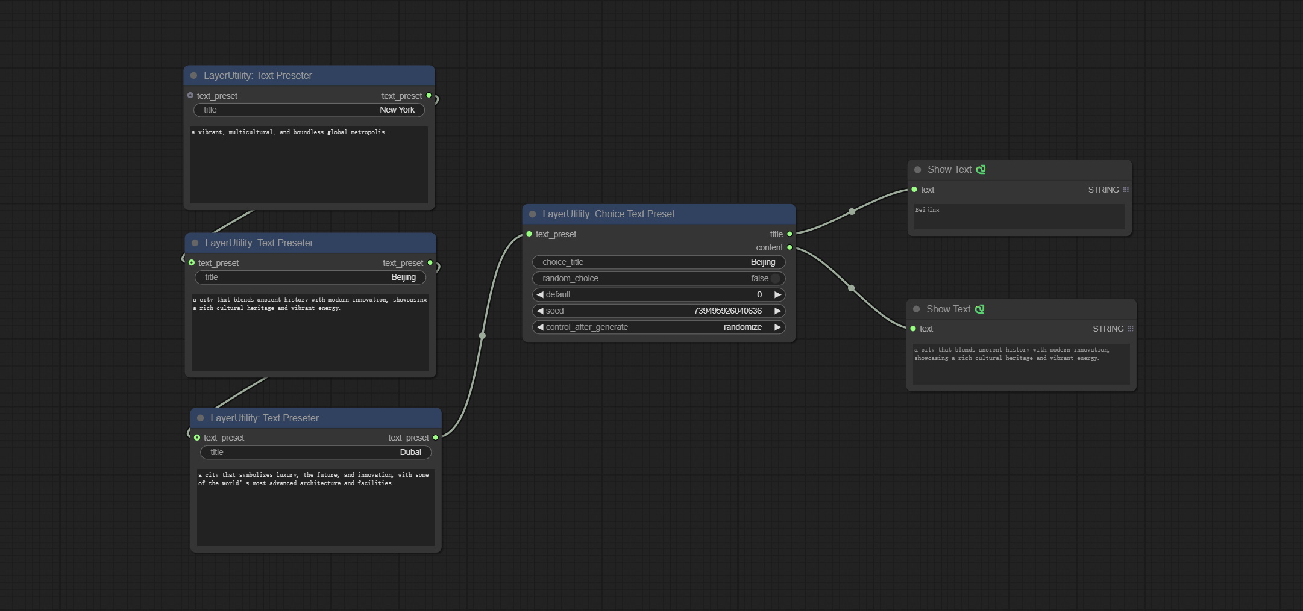Click the midpoint dot on the content link wire
Screen dimensions: 1303x611
(851, 288)
